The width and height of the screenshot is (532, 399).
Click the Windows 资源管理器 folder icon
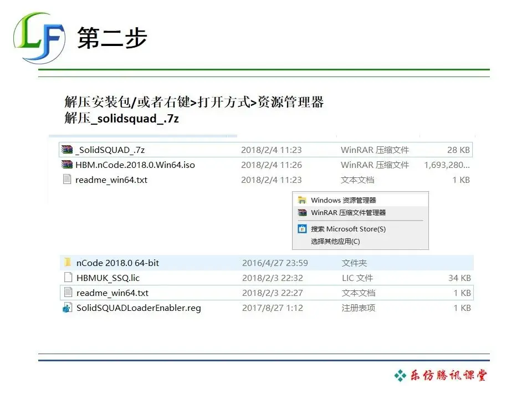pyautogui.click(x=302, y=200)
